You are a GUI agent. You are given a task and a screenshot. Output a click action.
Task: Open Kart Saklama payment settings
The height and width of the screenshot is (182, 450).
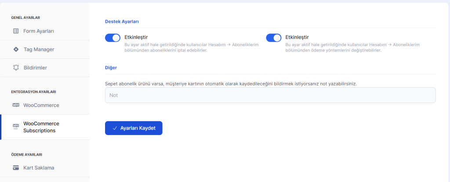point(39,168)
